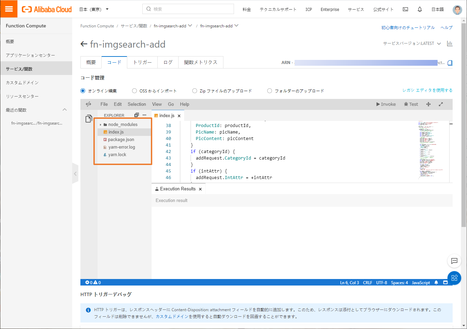The image size is (467, 329).
Task: Open the orange hamburger main menu
Action: (x=9, y=9)
